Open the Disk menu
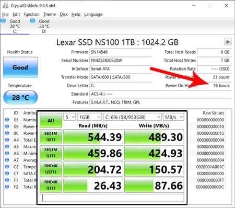Screen dimensions: 235x208 [64, 14]
